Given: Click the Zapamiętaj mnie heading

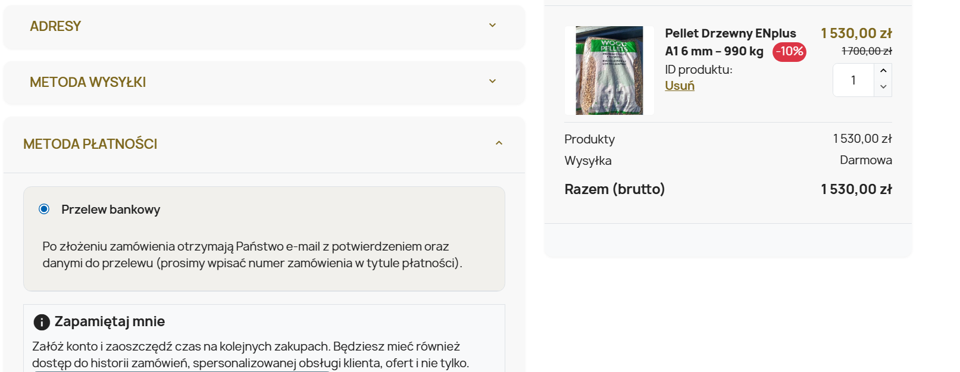Looking at the screenshot, I should pyautogui.click(x=110, y=321).
